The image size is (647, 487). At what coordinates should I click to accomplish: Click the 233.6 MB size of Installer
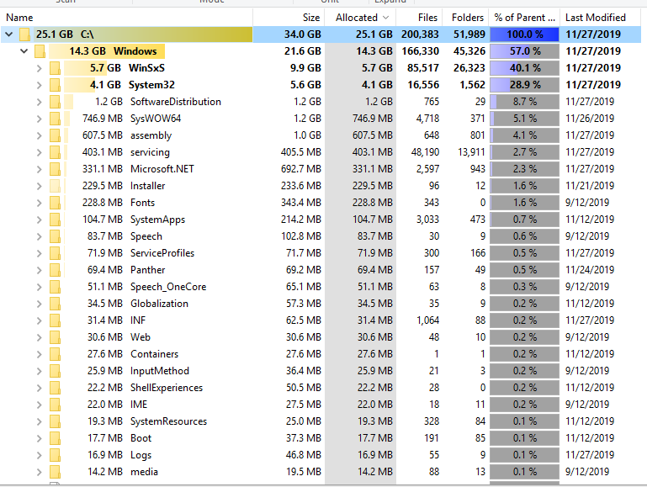pos(301,186)
